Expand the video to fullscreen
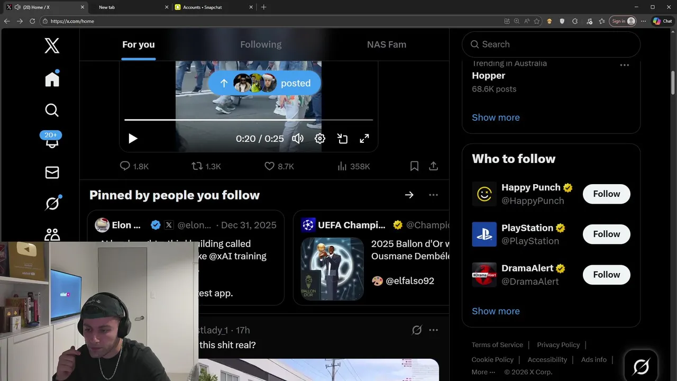Viewport: 677px width, 381px height. 364,139
